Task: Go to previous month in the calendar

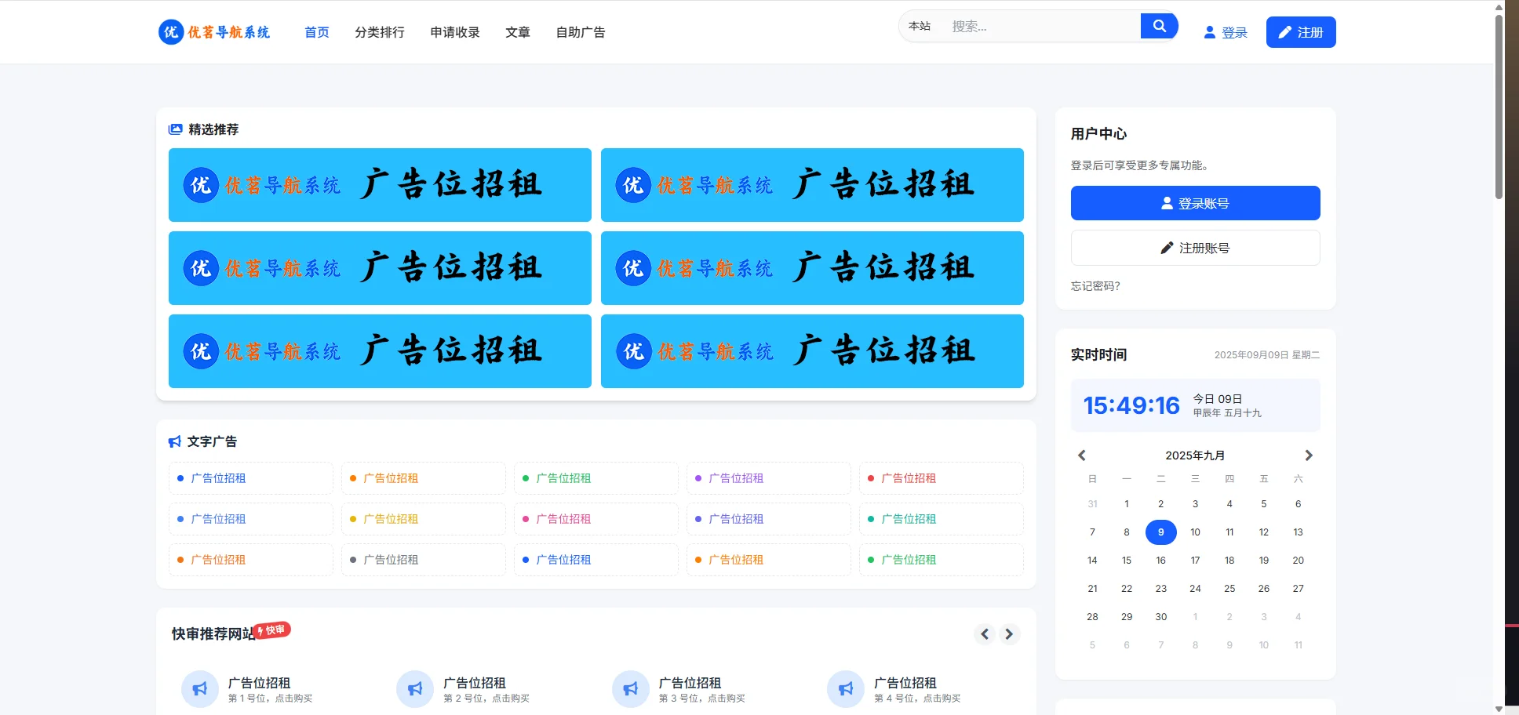Action: 1081,455
